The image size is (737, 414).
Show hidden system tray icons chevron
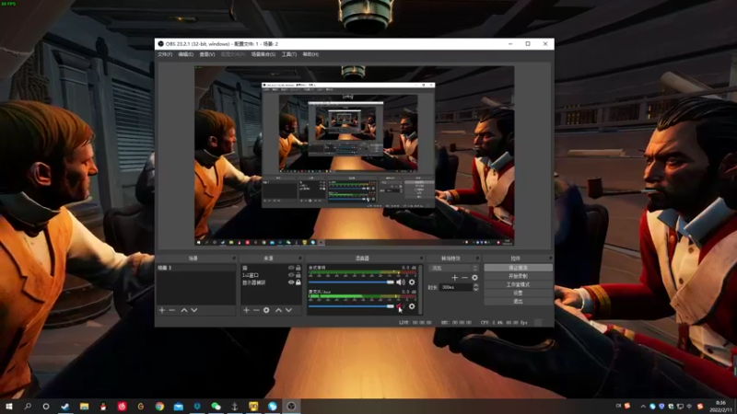coord(642,407)
